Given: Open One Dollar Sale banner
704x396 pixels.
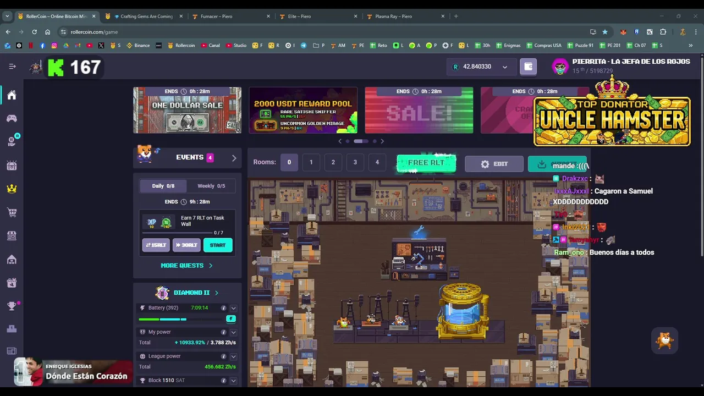Looking at the screenshot, I should coord(187,110).
